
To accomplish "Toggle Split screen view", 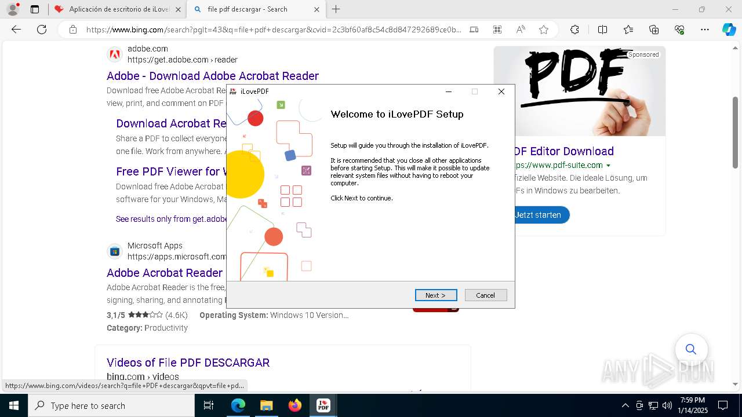I will (x=602, y=30).
